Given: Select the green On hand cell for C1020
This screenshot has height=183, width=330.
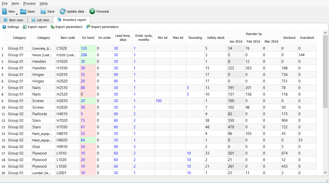Looking at the screenshot, I should point(88,48).
